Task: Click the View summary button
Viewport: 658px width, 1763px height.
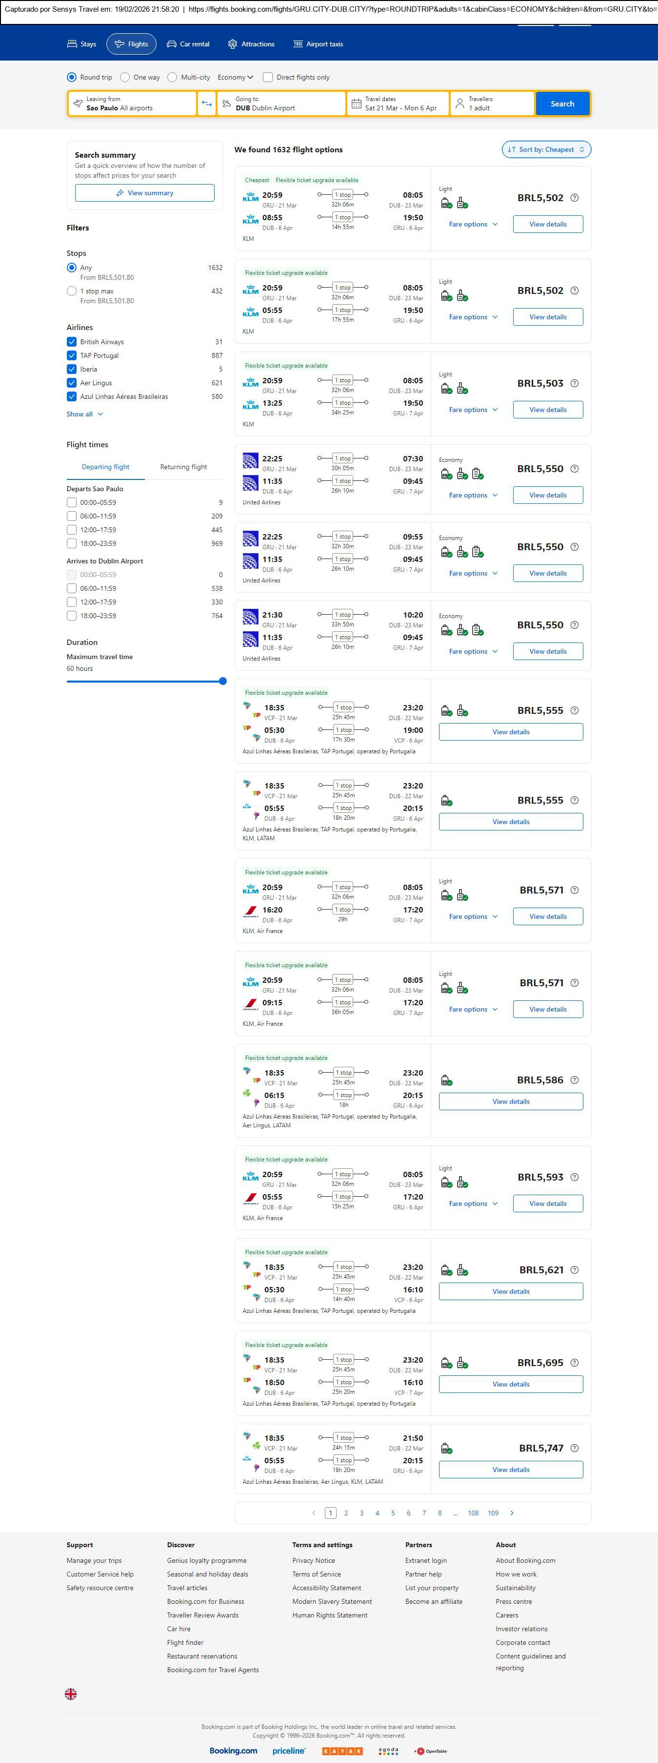Action: (x=144, y=193)
